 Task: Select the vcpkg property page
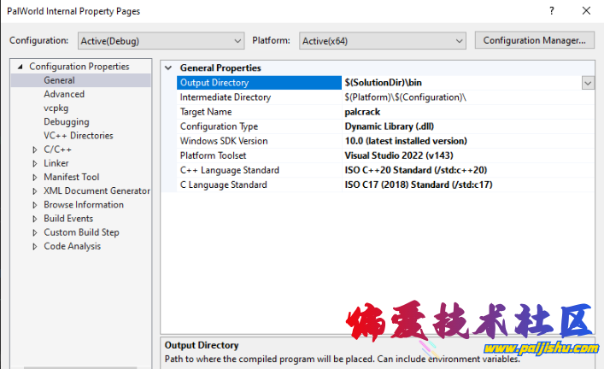[x=56, y=108]
